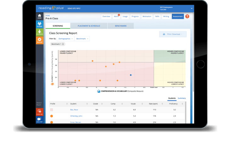Expand the Benchmark filter dropdown
This screenshot has width=230, height=143.
coord(82,38)
